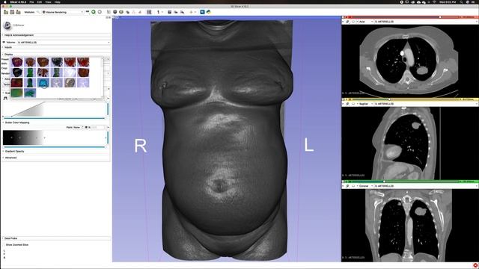Click the screenshot capture toolbar icon

tap(170, 12)
